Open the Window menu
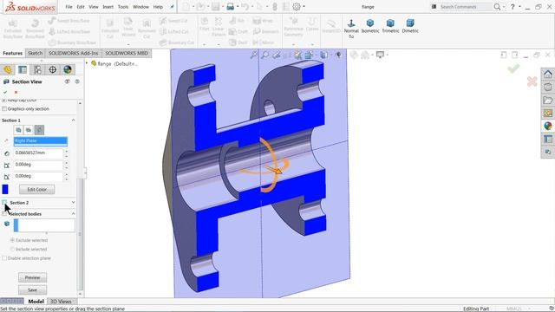Image resolution: width=555 pixels, height=312 pixels. 140,7
